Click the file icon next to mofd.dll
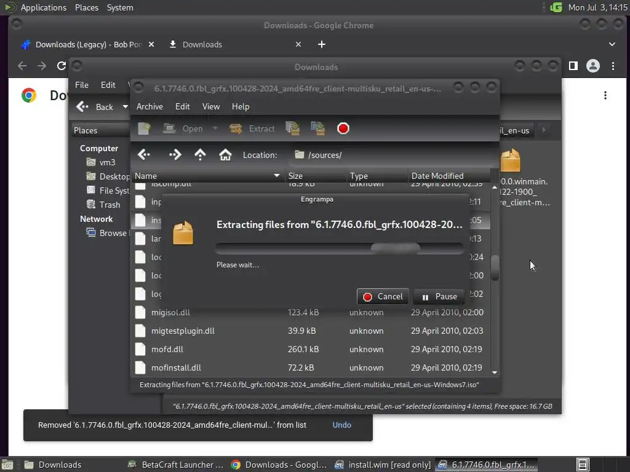 (x=140, y=349)
